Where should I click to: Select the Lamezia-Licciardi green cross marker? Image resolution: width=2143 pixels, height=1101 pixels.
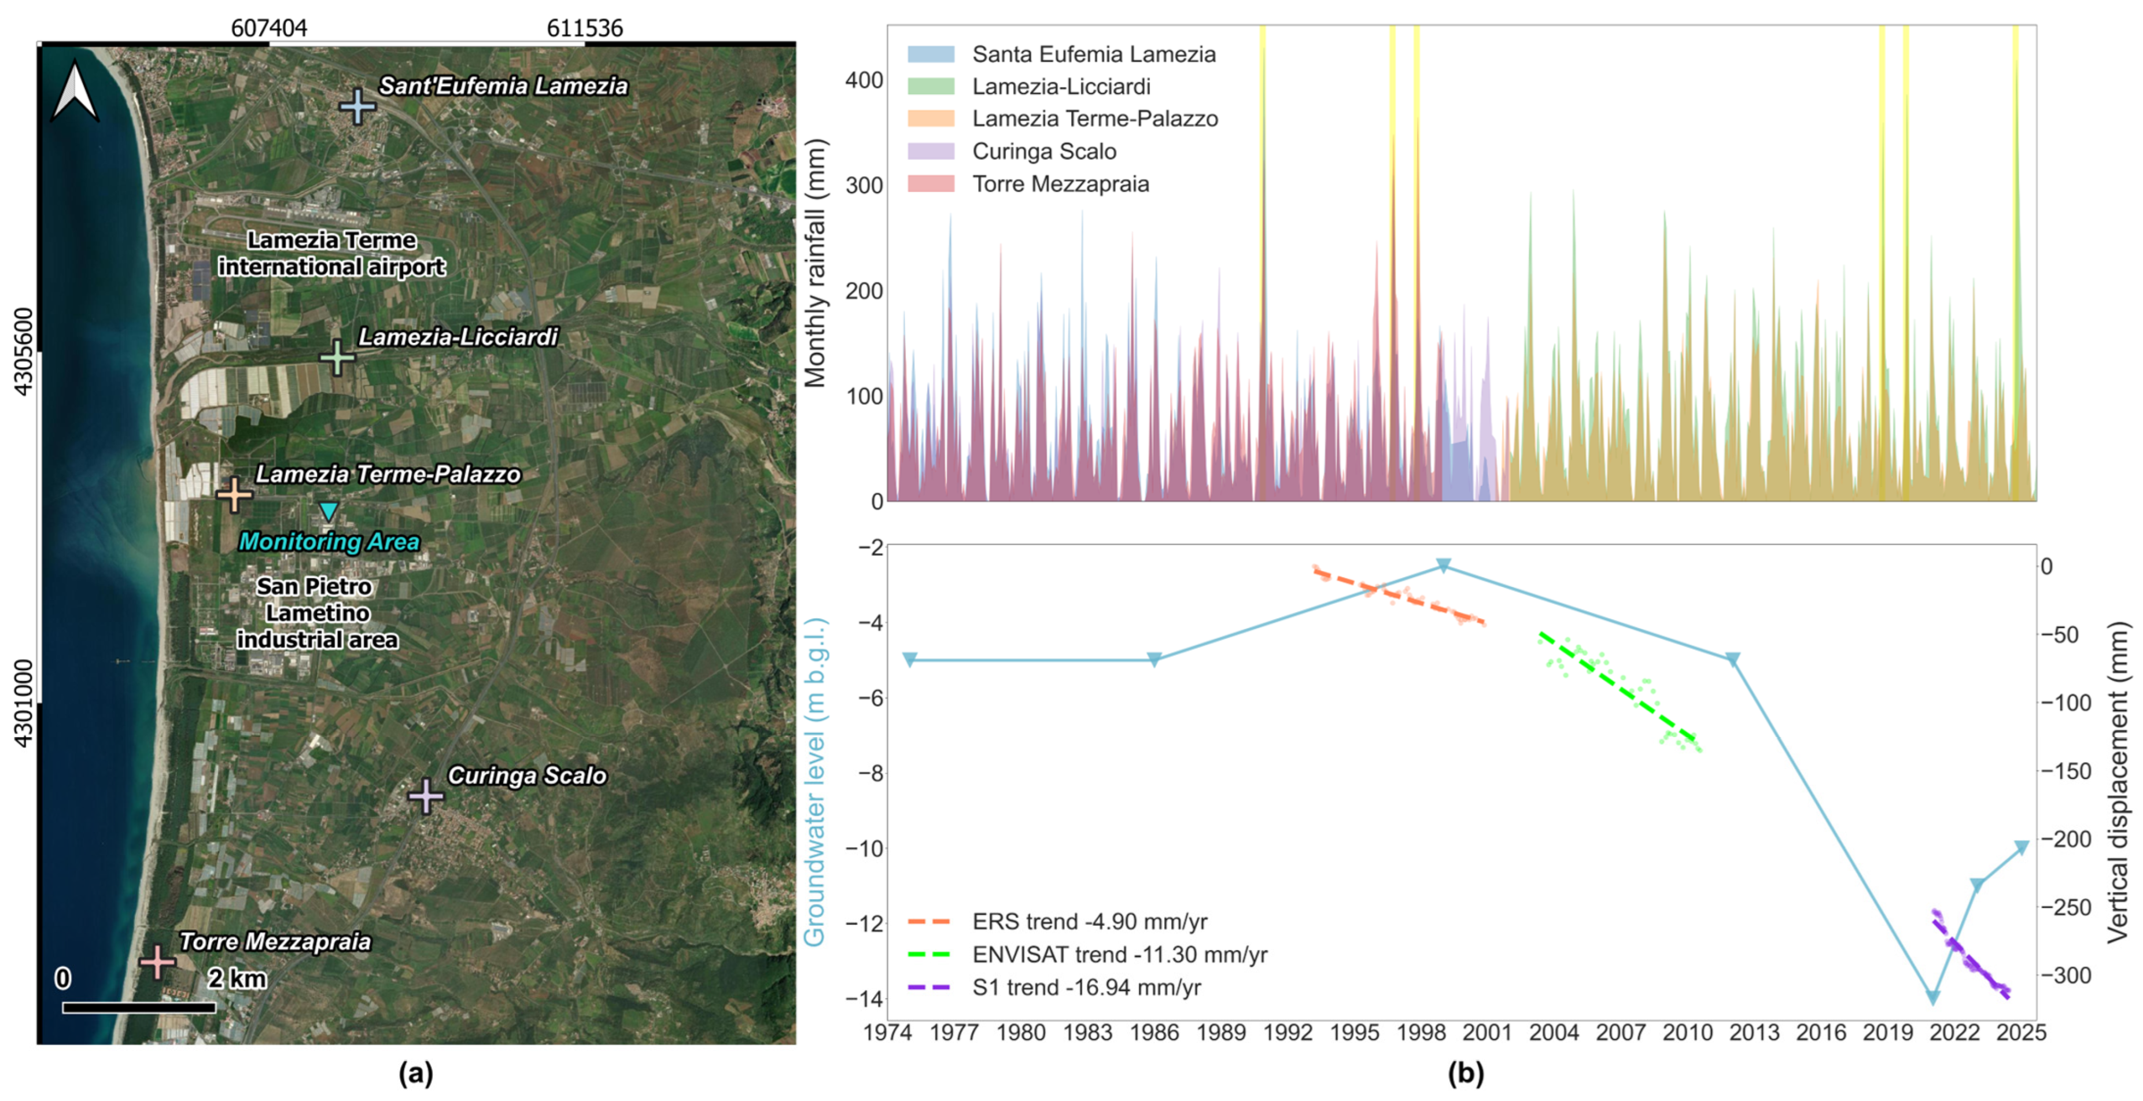(x=337, y=357)
